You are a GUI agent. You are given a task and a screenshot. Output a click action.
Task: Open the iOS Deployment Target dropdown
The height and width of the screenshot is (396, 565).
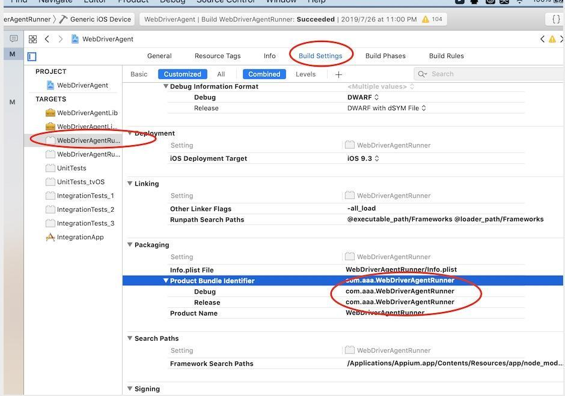point(363,158)
